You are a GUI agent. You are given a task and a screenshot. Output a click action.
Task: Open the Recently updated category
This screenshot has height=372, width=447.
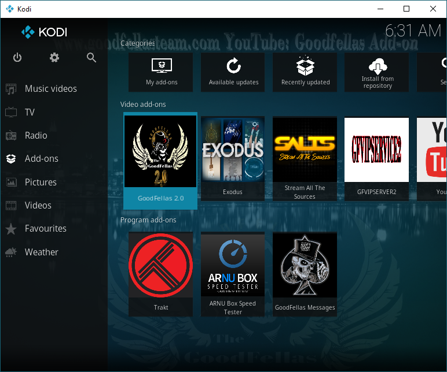[x=305, y=72]
